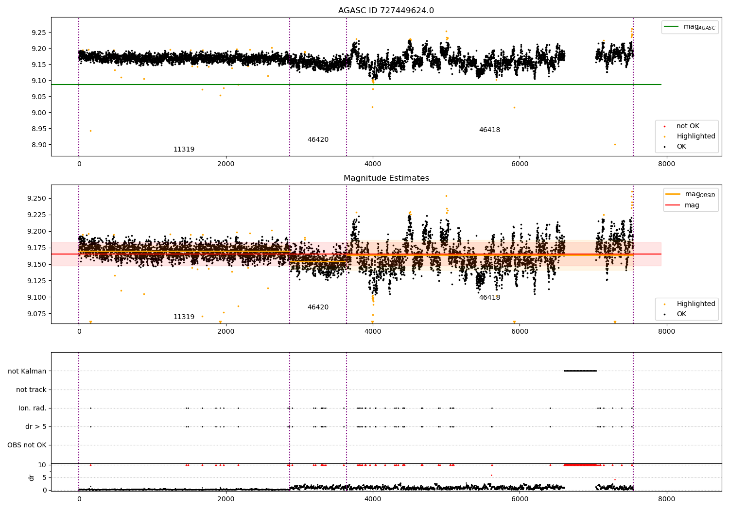Click the "9.10" tick on the top plot's y-axis
Image resolution: width=729 pixels, height=510 pixels.
39,81
